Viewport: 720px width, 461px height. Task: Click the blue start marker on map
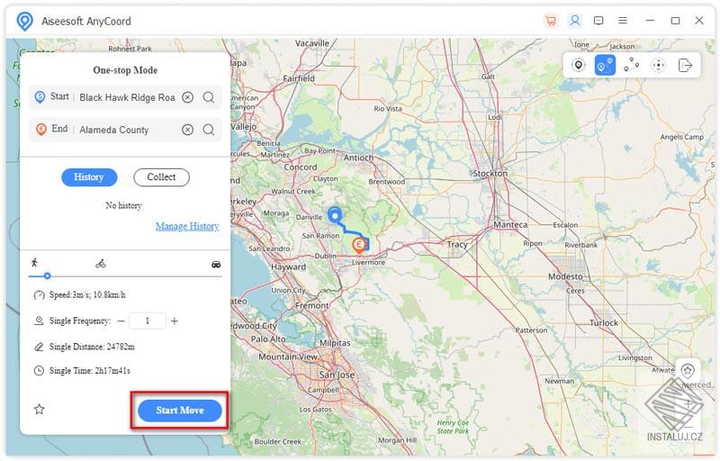coord(335,214)
